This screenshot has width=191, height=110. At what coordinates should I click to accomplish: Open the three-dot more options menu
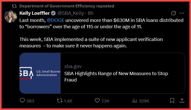tap(182, 13)
